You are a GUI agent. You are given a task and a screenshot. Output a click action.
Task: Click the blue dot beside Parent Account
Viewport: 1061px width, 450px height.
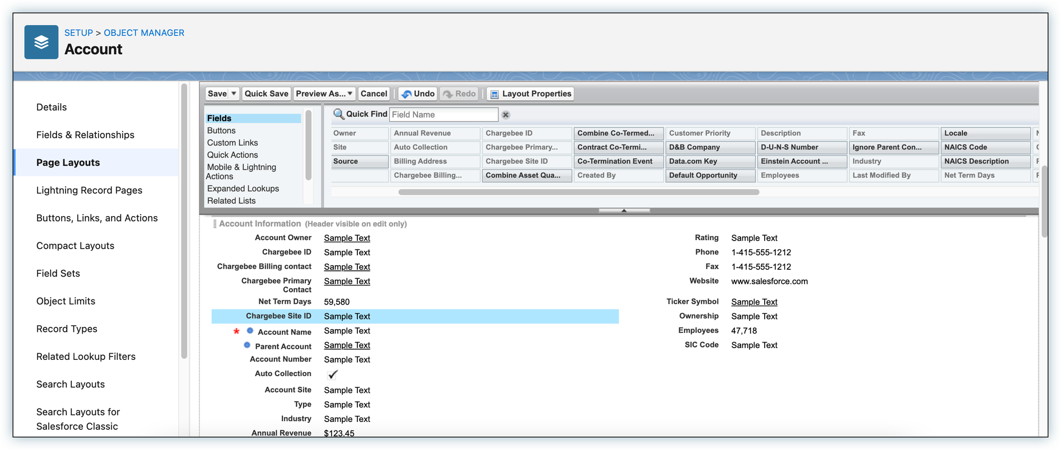click(247, 345)
